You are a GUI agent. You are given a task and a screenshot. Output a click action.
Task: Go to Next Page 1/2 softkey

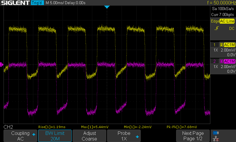pos(193,136)
